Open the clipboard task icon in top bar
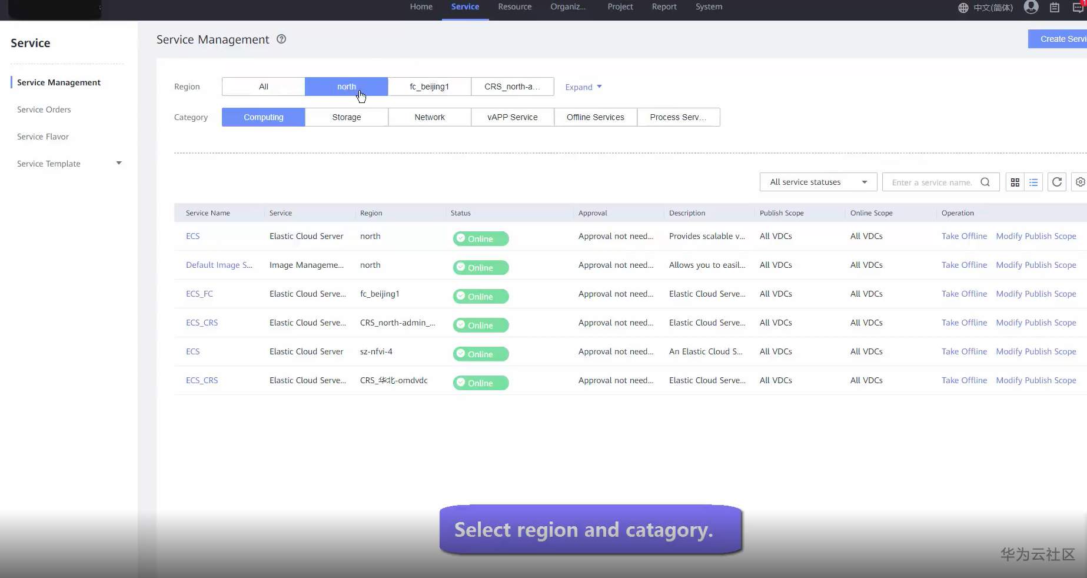Screen dimensions: 1087x578 tap(1055, 8)
